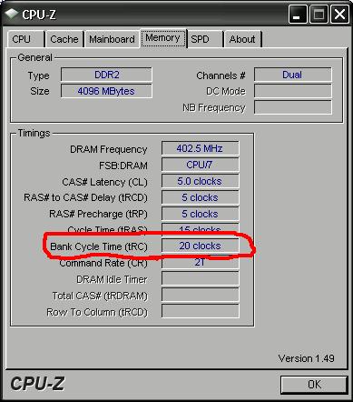This screenshot has width=353, height=402.
Task: Click the CPU-Z title bar icon
Action: tap(12, 14)
